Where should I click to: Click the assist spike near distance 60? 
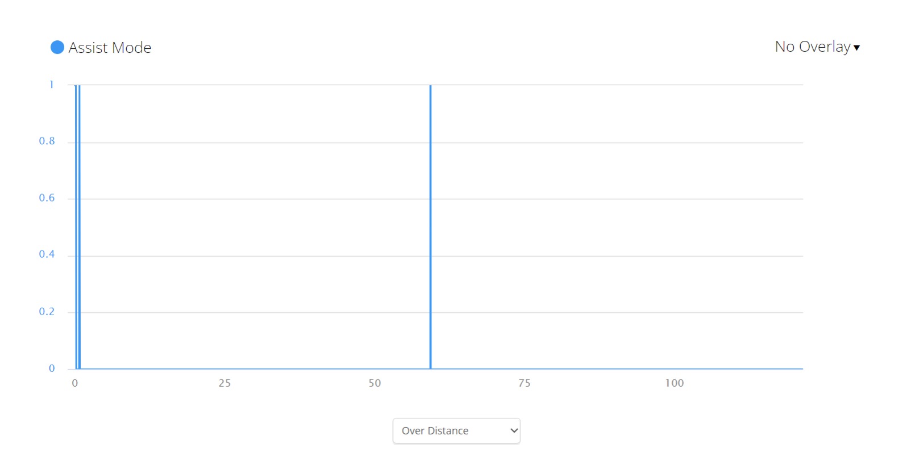coord(431,227)
